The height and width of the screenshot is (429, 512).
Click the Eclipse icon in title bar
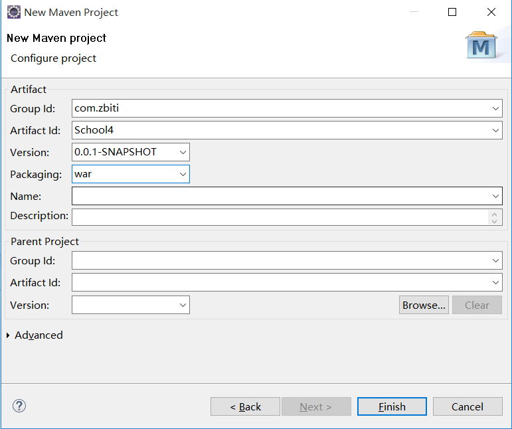(13, 12)
